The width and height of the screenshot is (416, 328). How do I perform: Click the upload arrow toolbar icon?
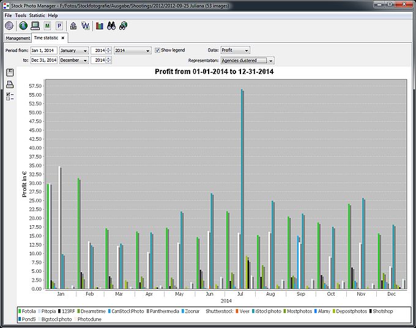click(x=73, y=26)
